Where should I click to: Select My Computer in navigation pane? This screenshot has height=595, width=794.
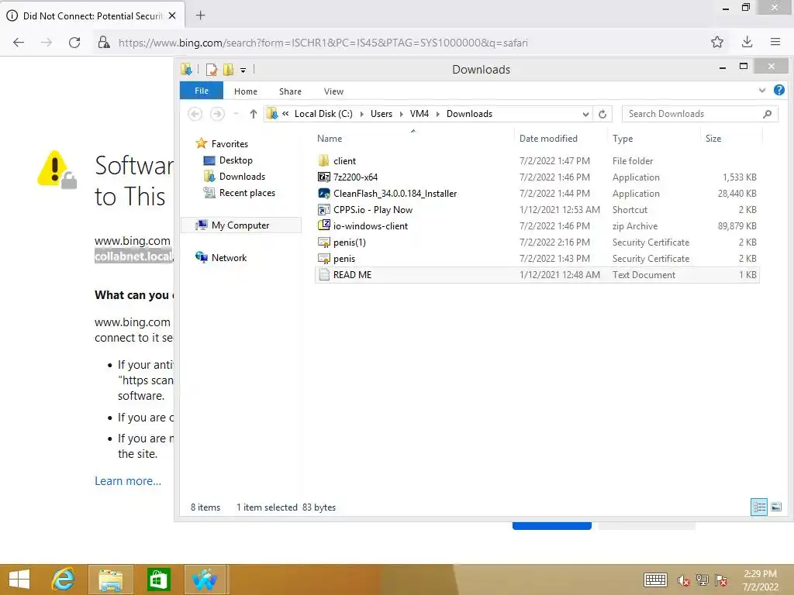click(240, 225)
